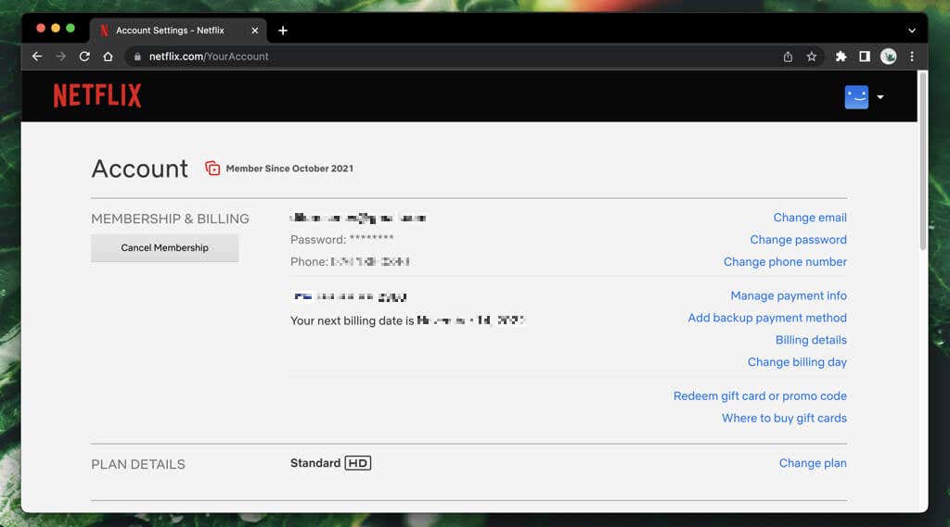950x527 pixels.
Task: Click the blue smiley profile avatar
Action: click(856, 97)
